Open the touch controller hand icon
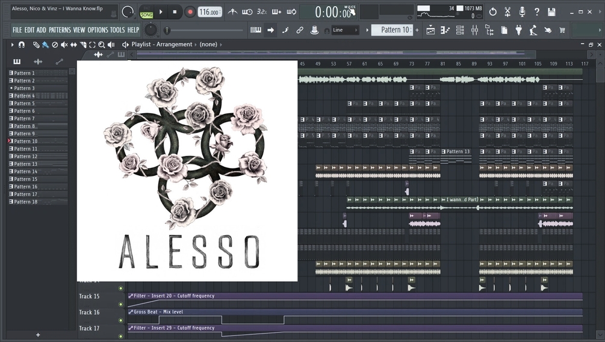Screen dimensions: 605x342 click(548, 30)
